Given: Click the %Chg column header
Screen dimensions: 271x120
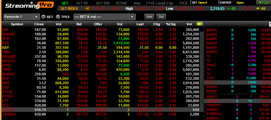Looking at the screenshot, I should [170, 24].
